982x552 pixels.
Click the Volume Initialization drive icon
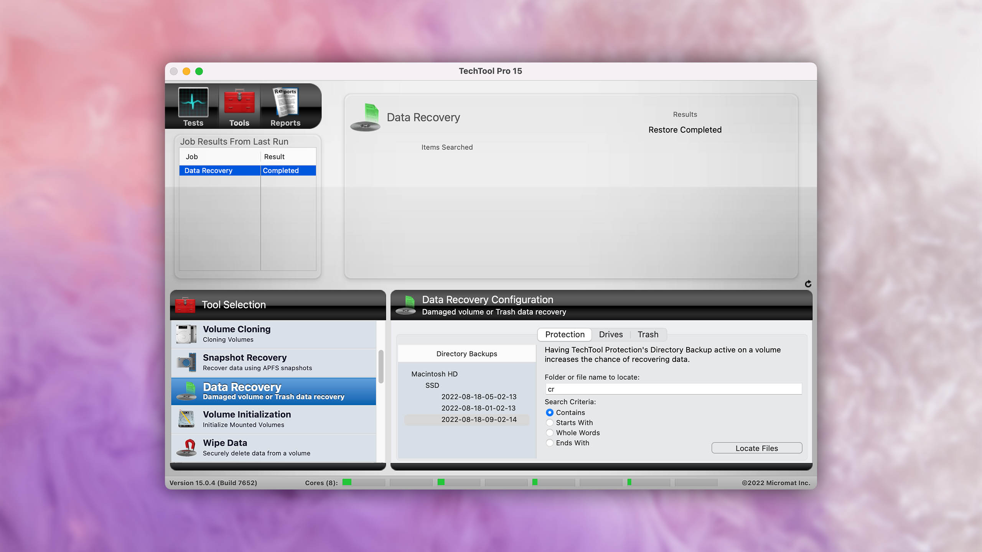[186, 419]
